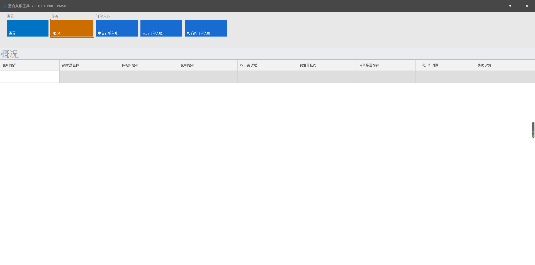535x265 pixels.
Task: Sort by 触发器状态 column header
Action: pyautogui.click(x=327, y=65)
